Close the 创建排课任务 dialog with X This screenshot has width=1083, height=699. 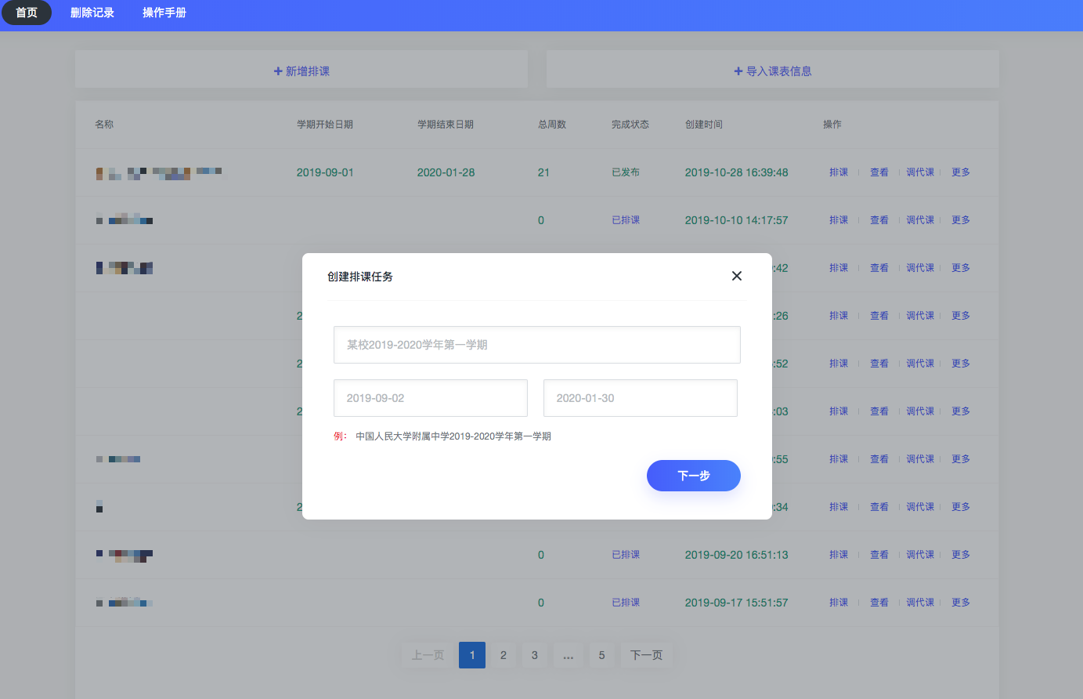(x=736, y=276)
